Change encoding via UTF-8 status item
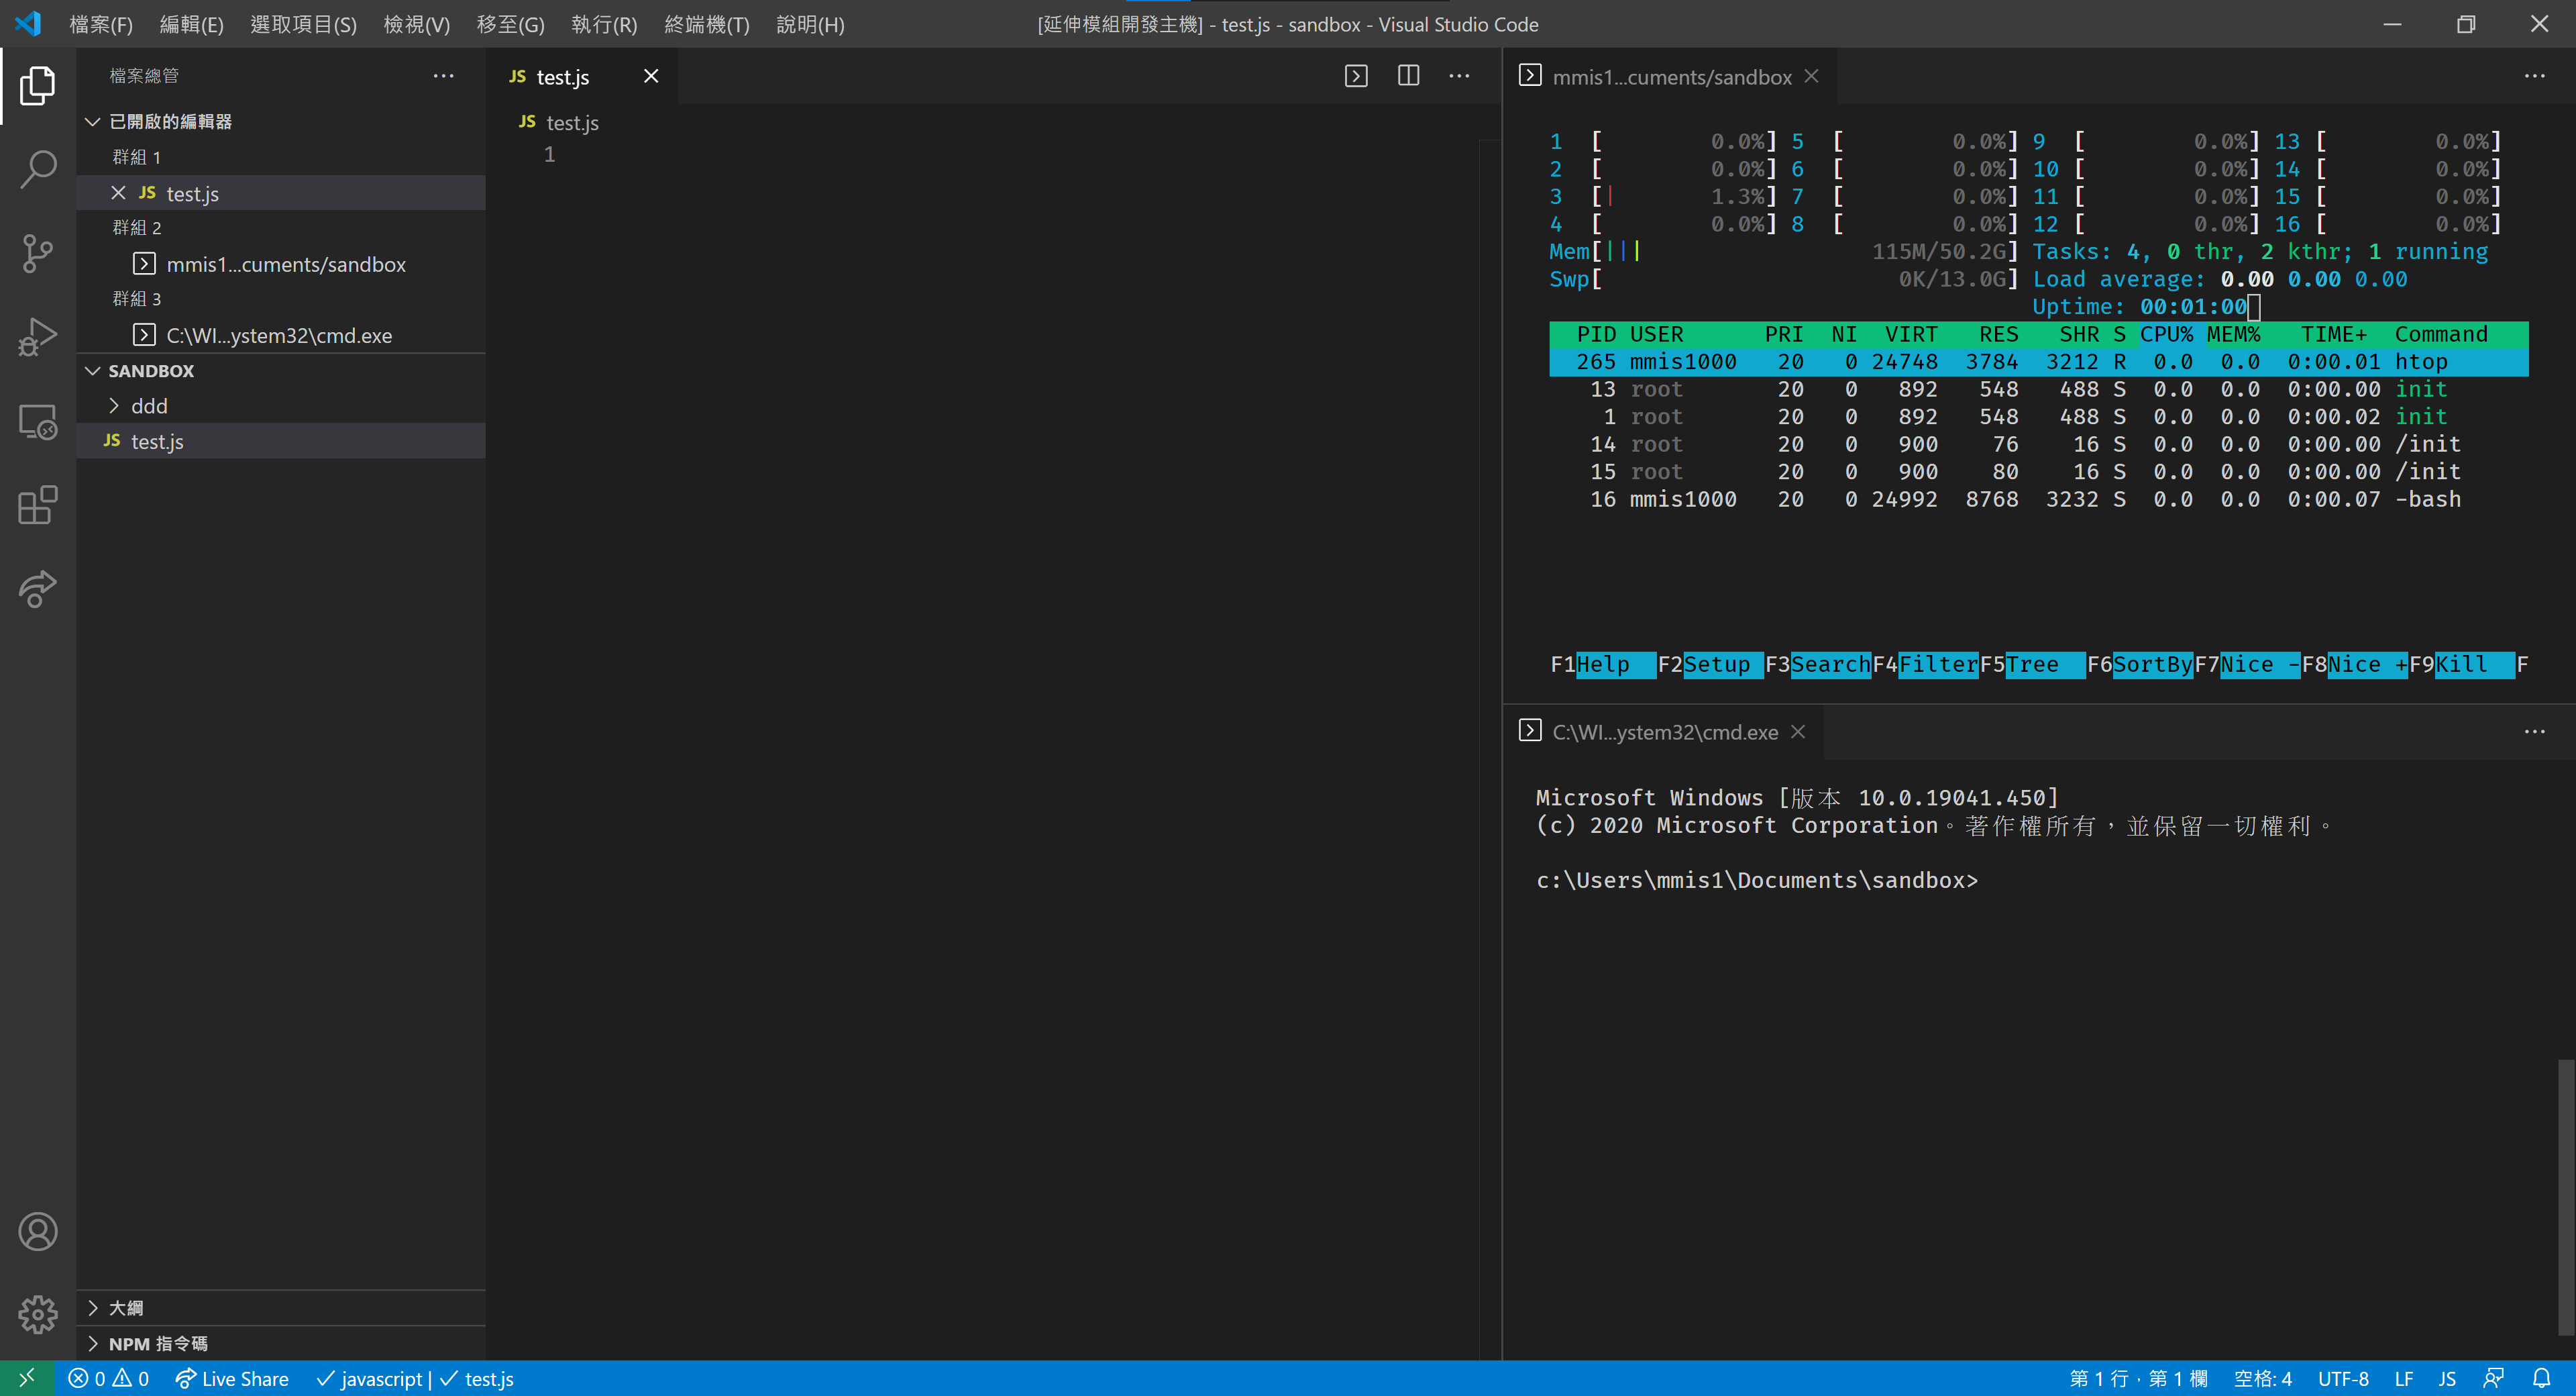 click(x=2342, y=1378)
